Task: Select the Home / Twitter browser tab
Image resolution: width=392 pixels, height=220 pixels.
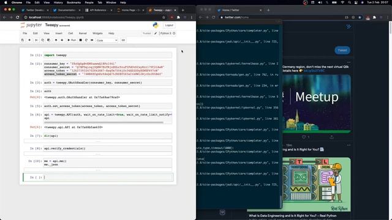Action: 239,10
